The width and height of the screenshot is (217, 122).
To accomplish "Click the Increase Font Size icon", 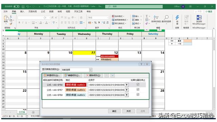I will 53,18.
